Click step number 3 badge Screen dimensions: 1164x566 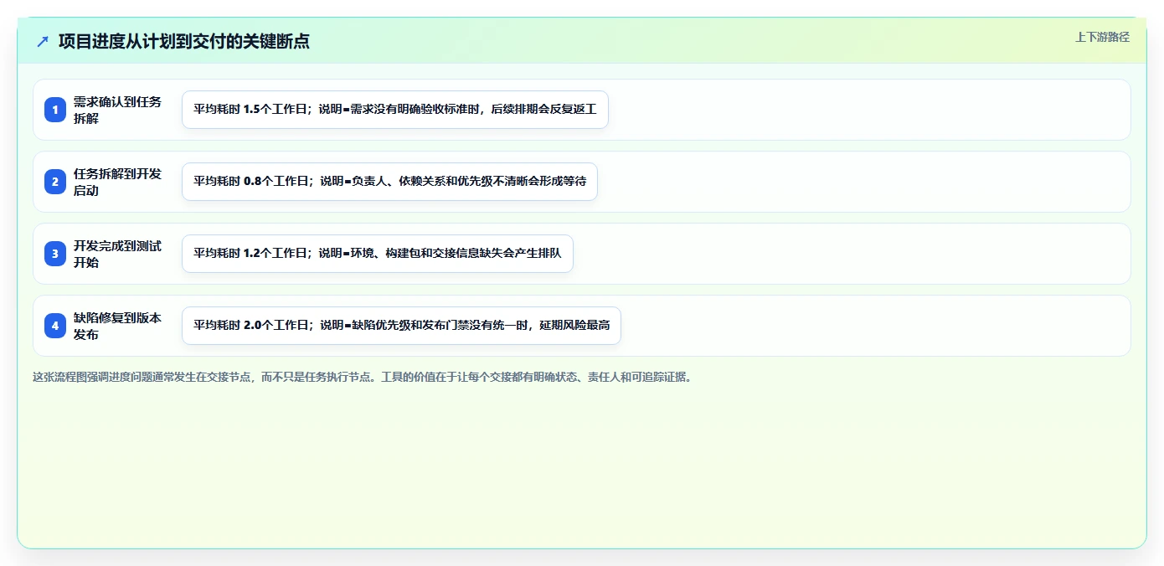coord(55,254)
